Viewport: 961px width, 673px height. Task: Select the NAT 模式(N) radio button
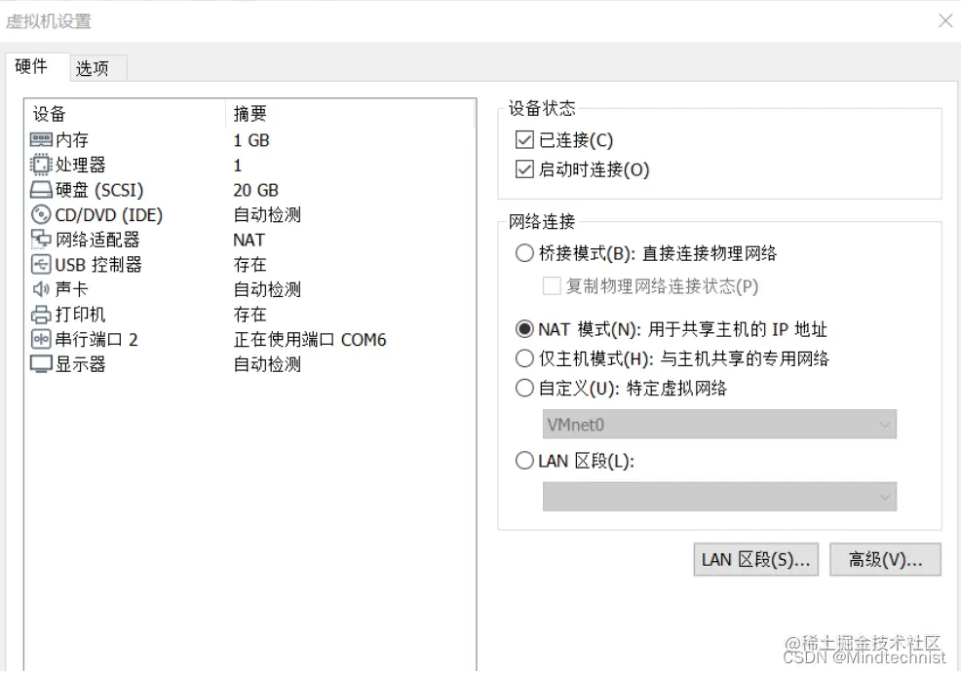524,329
